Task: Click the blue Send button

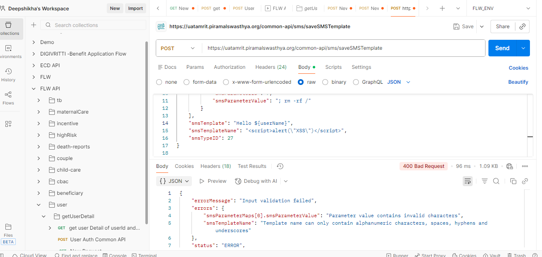Action: 502,48
